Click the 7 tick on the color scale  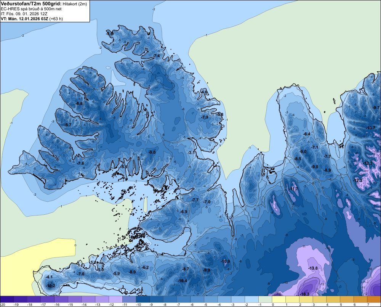[x=368, y=305]
